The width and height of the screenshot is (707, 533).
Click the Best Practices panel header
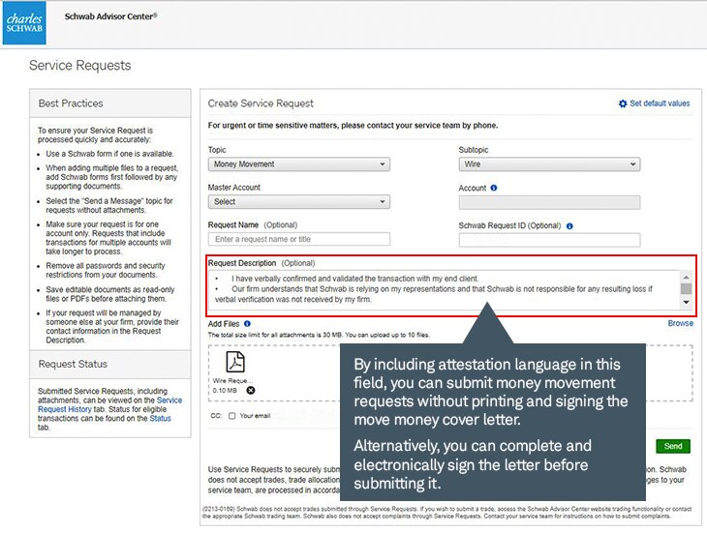pyautogui.click(x=110, y=104)
